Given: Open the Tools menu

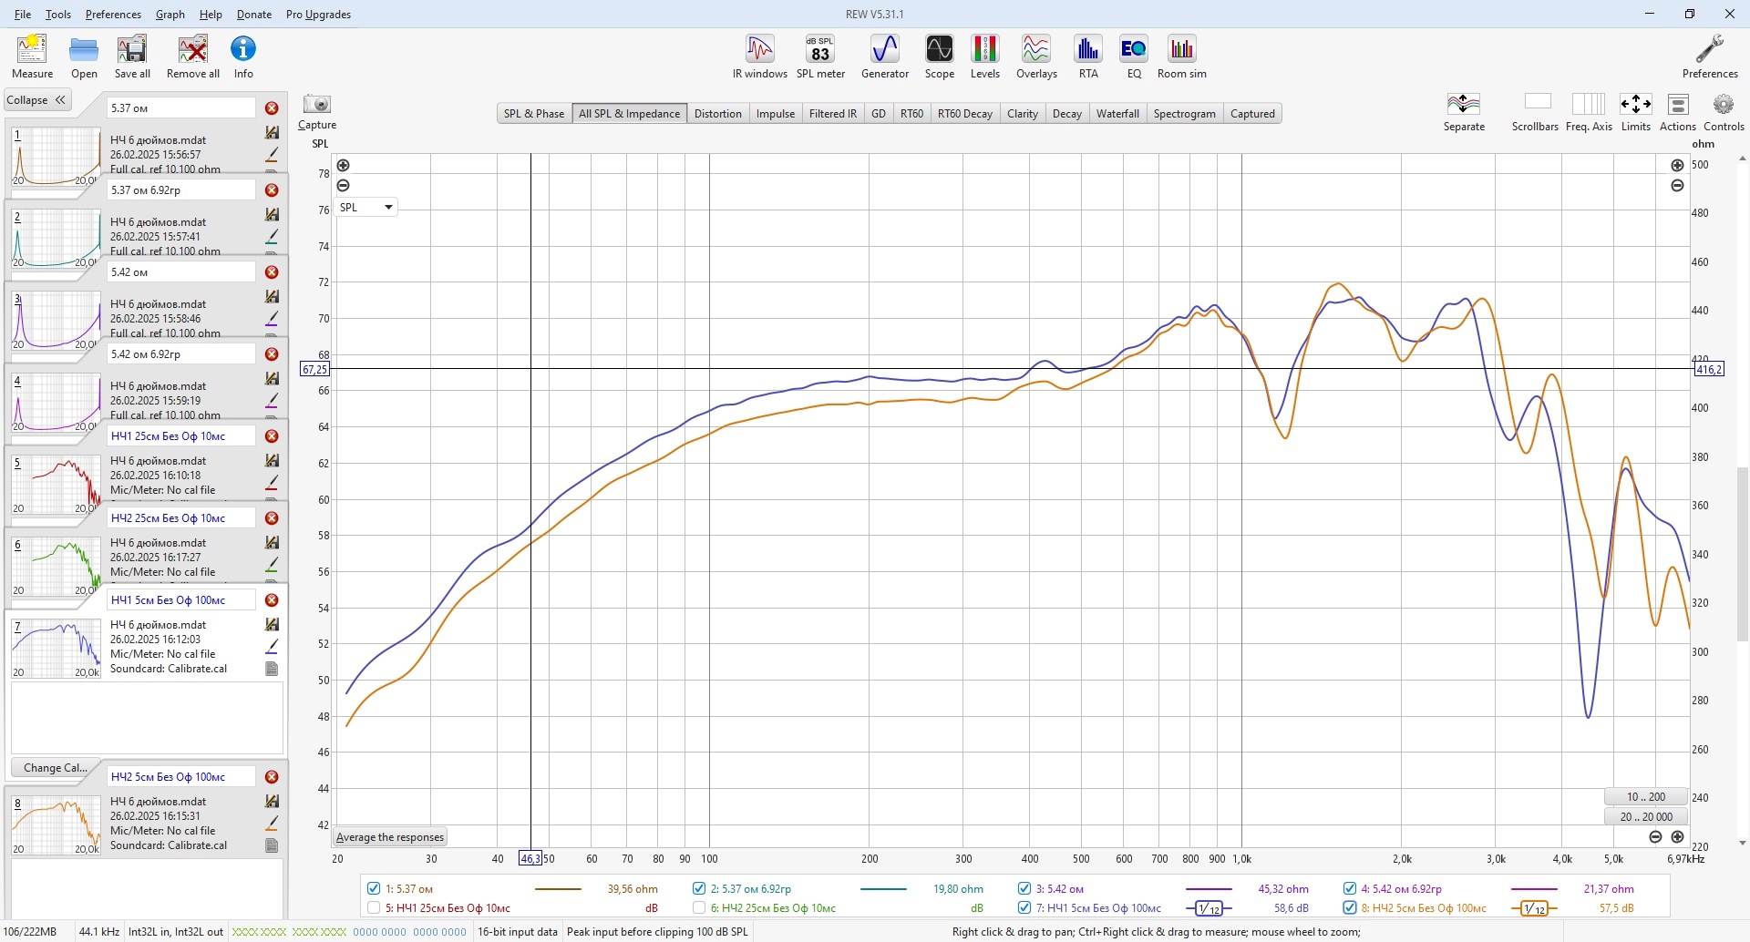Looking at the screenshot, I should pyautogui.click(x=58, y=15).
